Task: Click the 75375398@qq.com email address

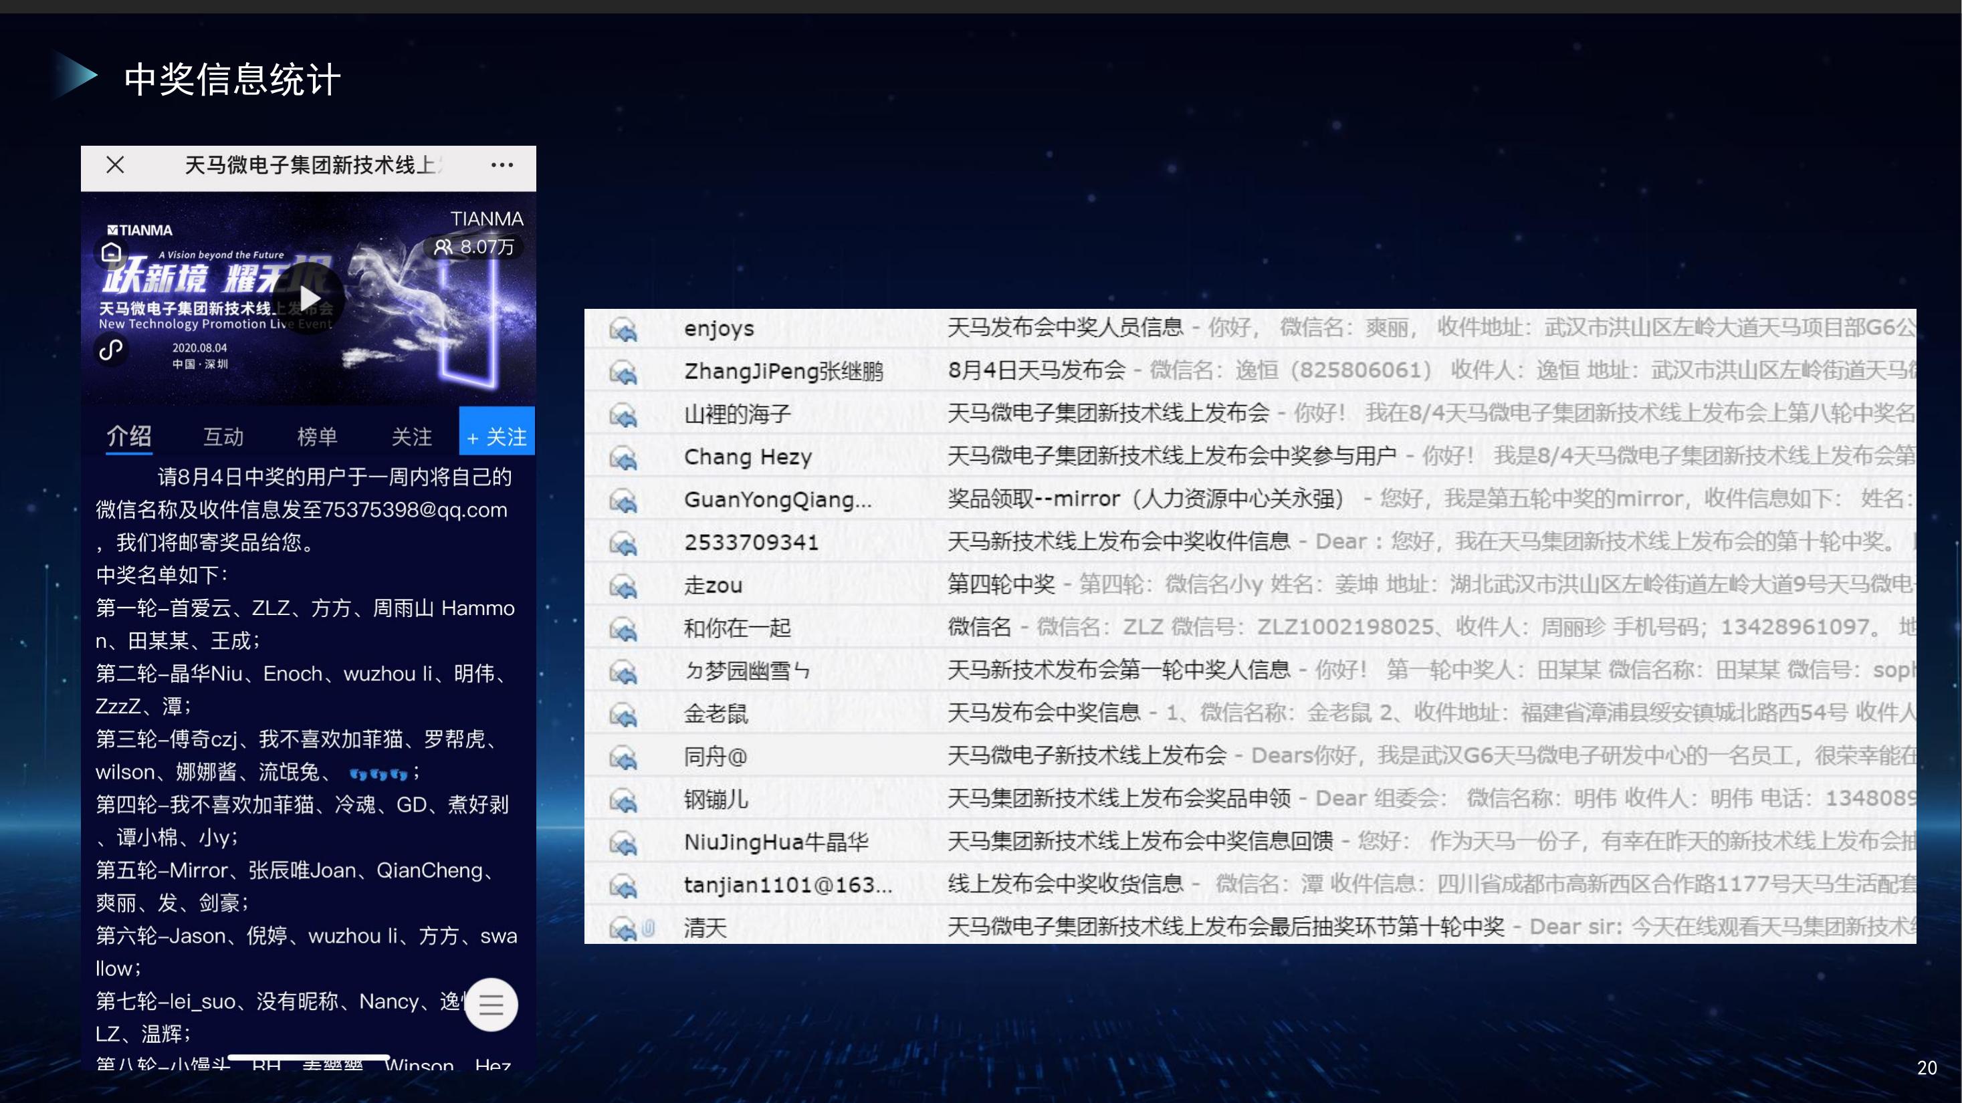Action: 415,509
